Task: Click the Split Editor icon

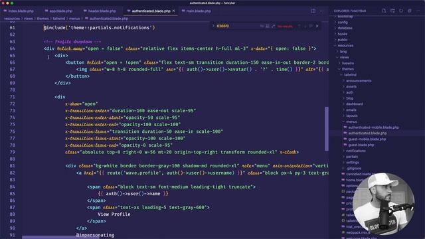Action: tap(313, 11)
